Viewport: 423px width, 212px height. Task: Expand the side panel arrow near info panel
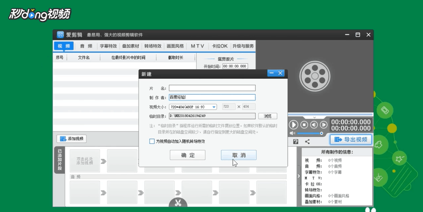[x=299, y=176]
